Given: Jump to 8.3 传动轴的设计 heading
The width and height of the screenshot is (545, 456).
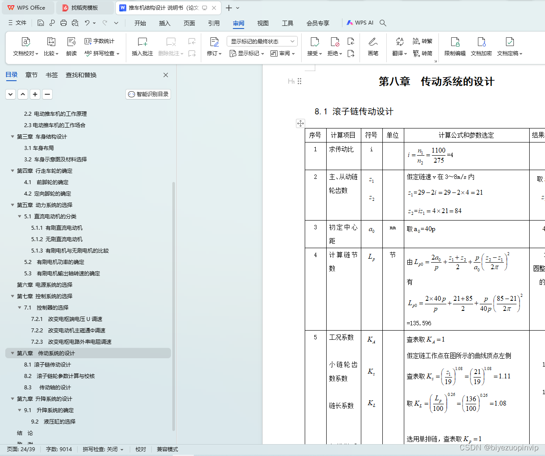Looking at the screenshot, I should click(47, 388).
